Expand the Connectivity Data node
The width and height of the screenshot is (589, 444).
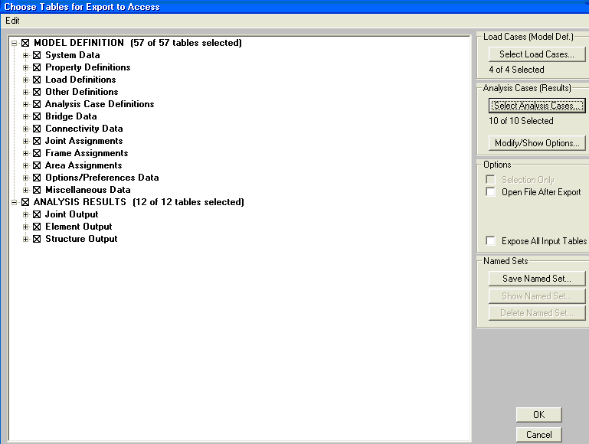25,129
